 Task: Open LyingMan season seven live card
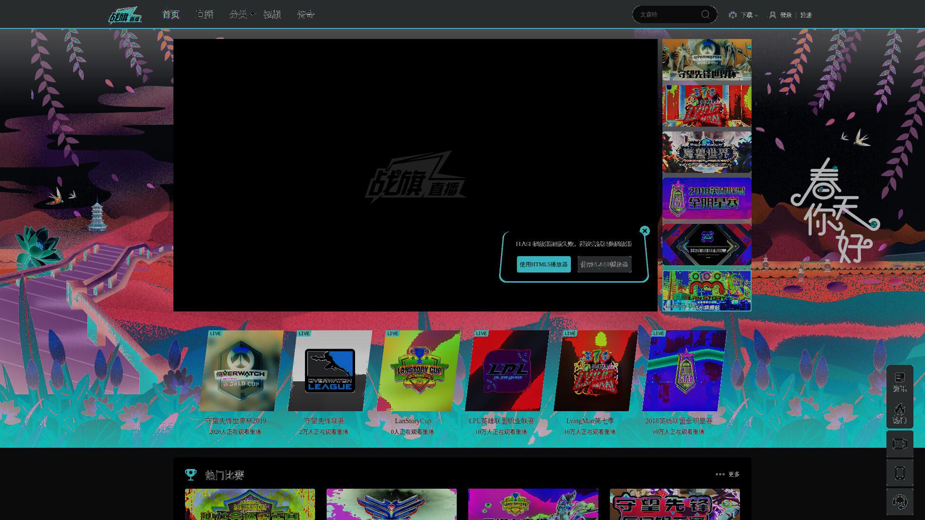595,370
